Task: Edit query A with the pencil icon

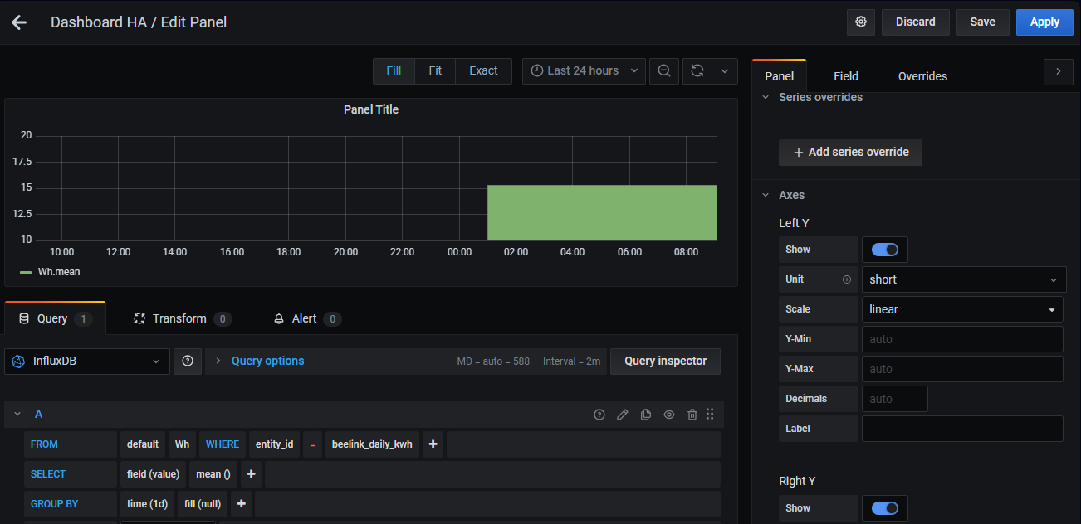Action: click(623, 414)
